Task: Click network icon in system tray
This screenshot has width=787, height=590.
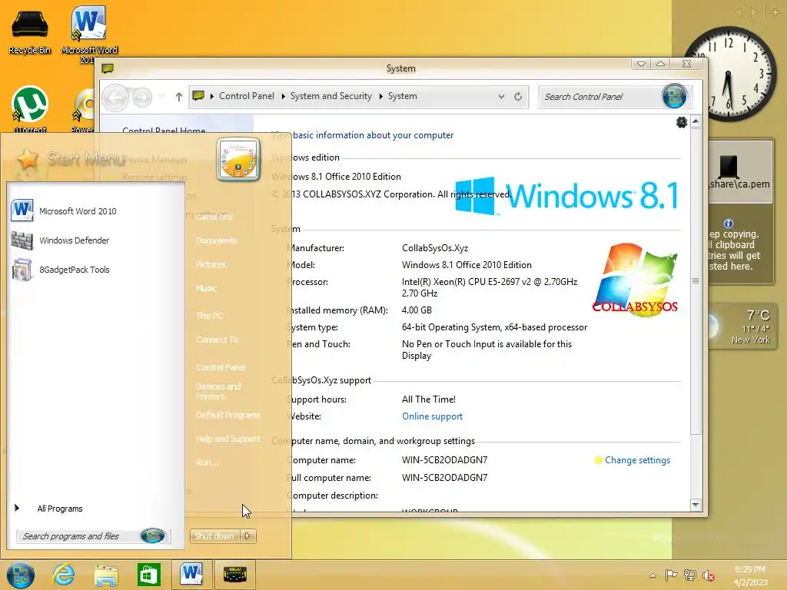Action: (x=690, y=575)
